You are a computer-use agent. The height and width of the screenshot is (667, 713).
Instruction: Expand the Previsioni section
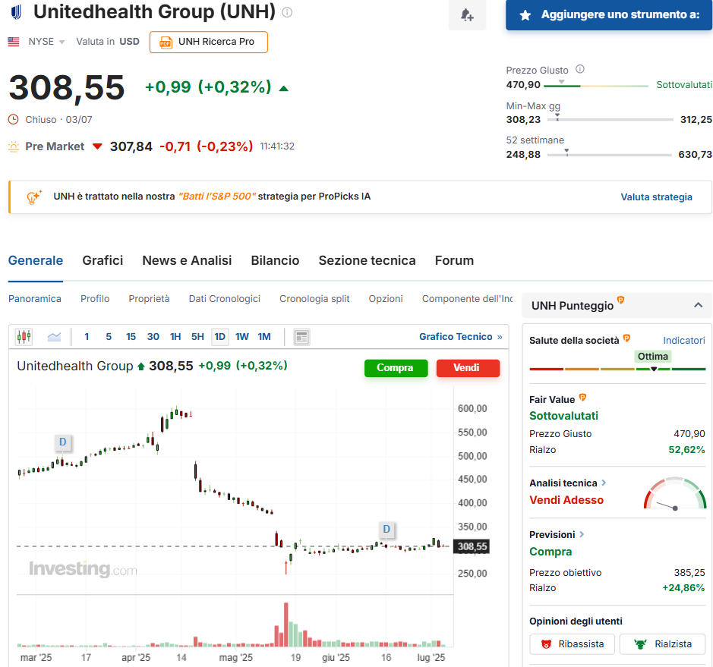click(582, 534)
